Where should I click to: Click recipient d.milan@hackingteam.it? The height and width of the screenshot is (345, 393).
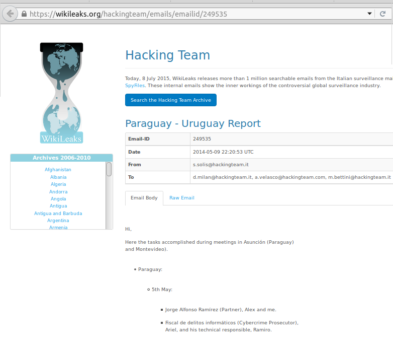pyautogui.click(x=222, y=177)
